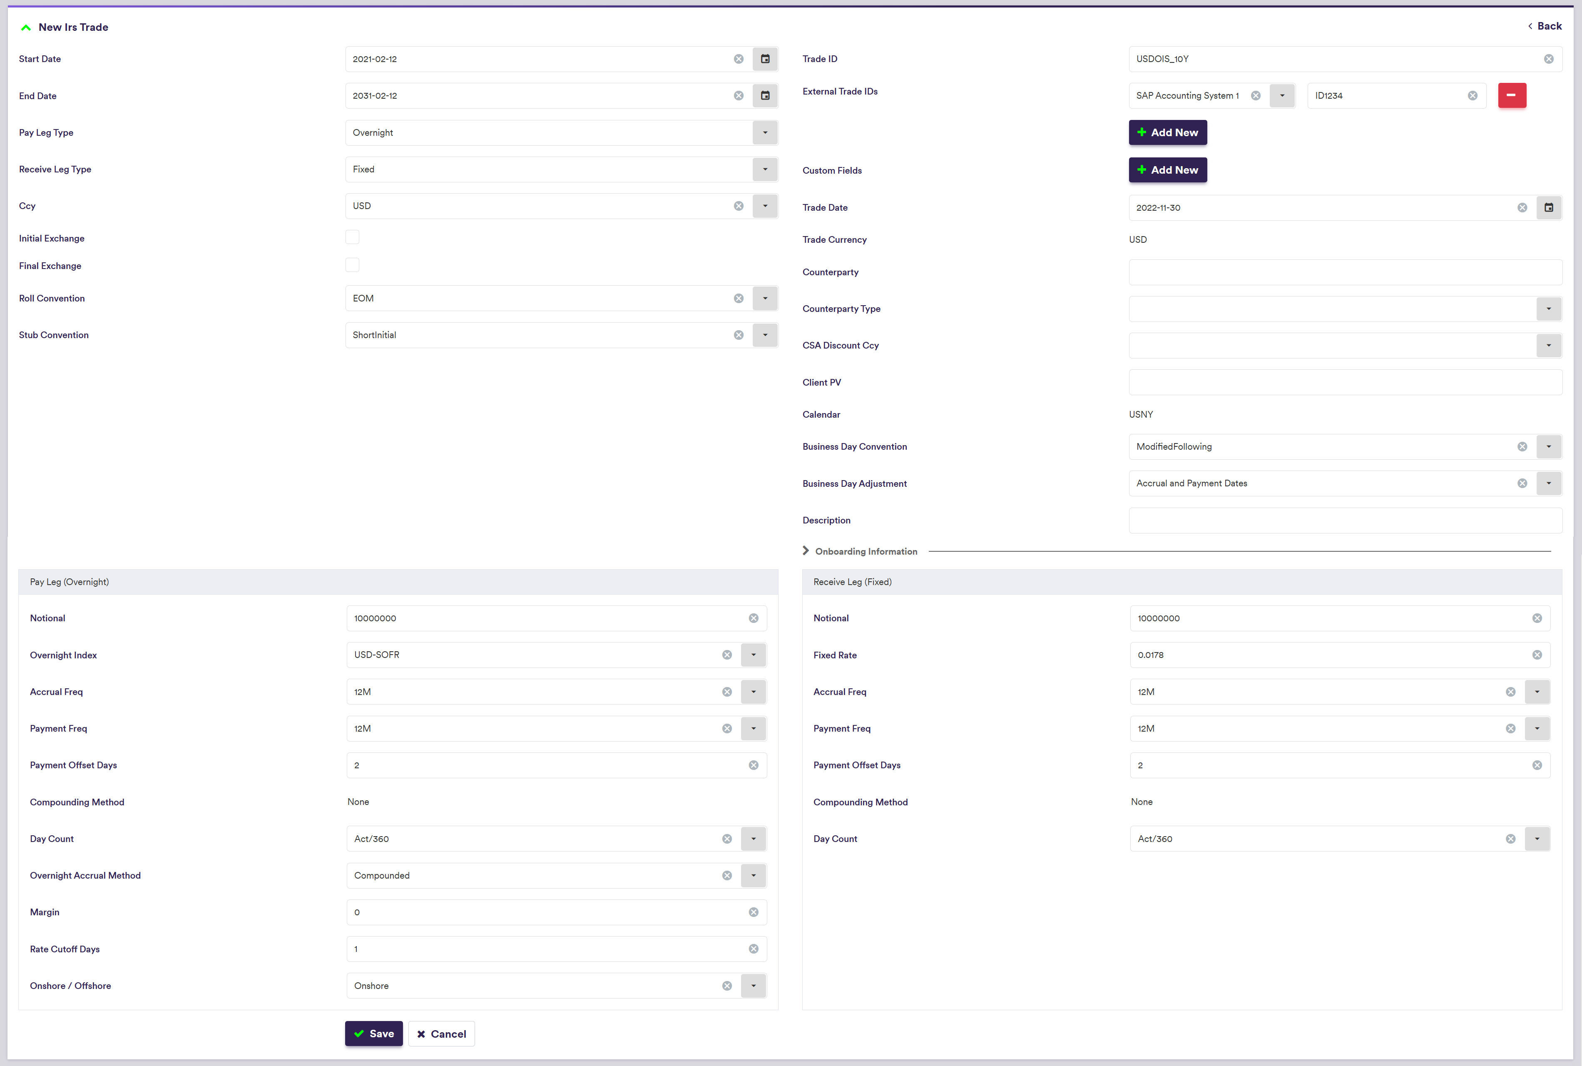Clear the Fixed Rate value
The height and width of the screenshot is (1066, 1582).
[x=1537, y=655]
